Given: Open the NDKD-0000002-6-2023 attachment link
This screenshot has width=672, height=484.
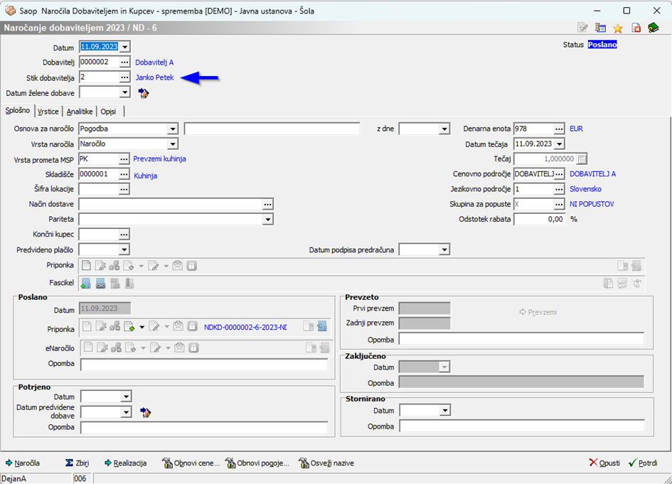Looking at the screenshot, I should point(245,327).
